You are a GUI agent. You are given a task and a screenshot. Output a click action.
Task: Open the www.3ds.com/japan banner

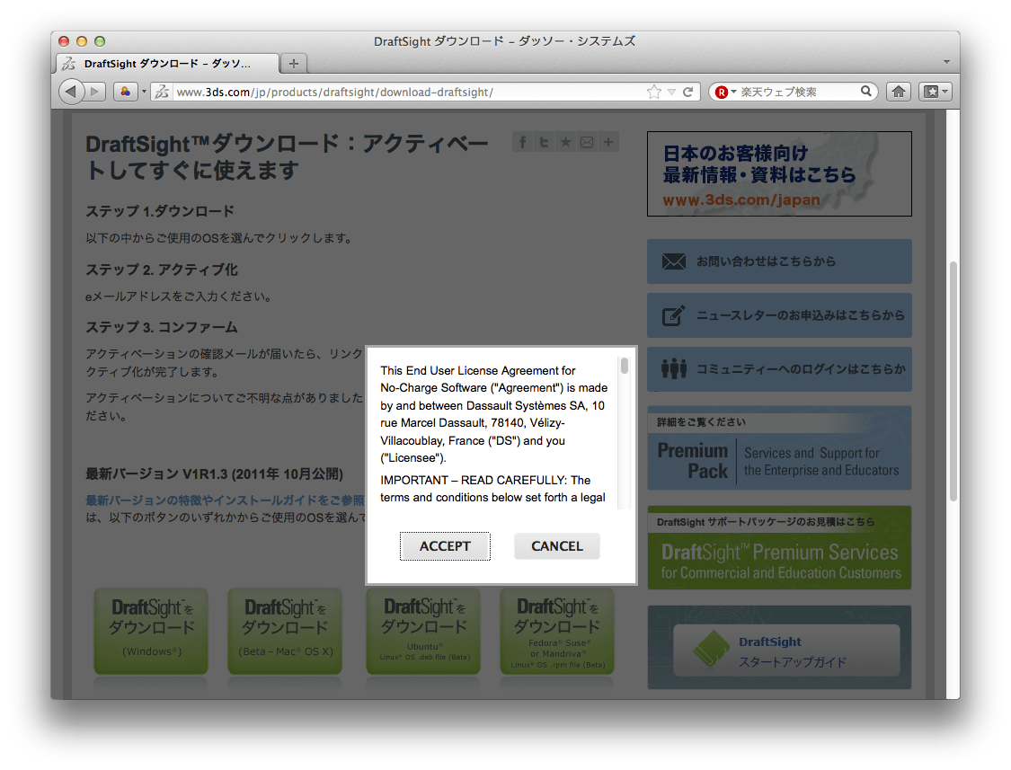(779, 174)
